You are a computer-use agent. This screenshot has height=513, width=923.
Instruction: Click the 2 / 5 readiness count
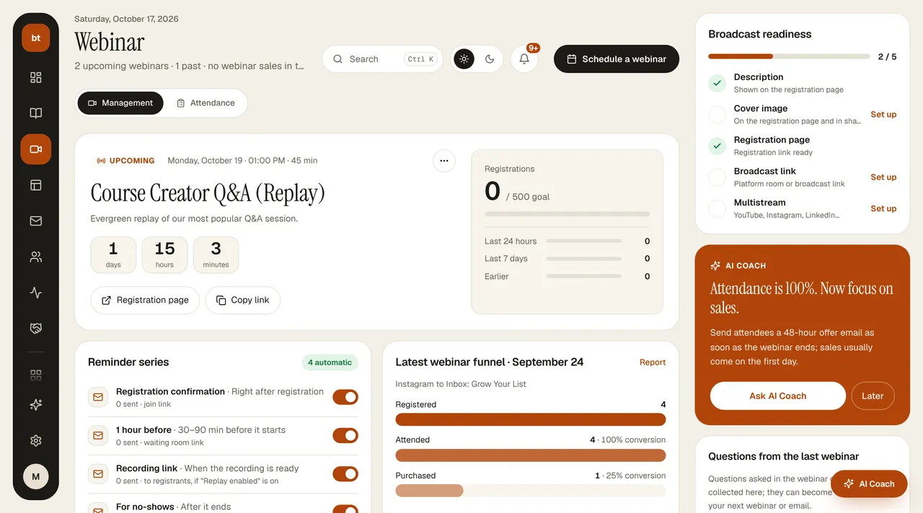888,56
